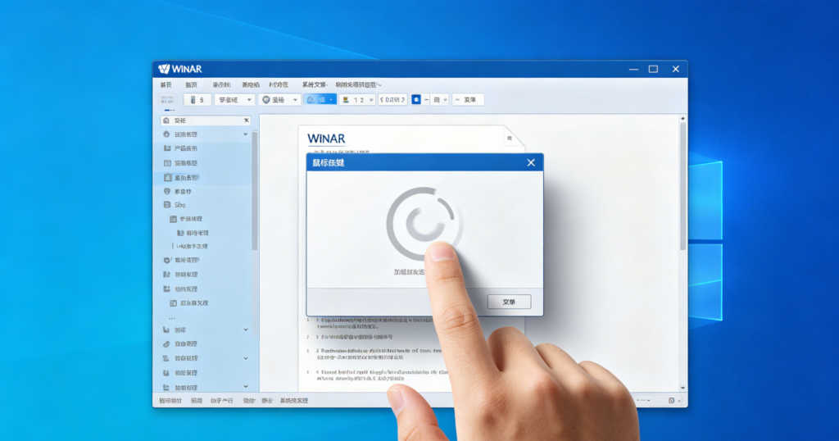Click the S toolbar button

click(197, 99)
